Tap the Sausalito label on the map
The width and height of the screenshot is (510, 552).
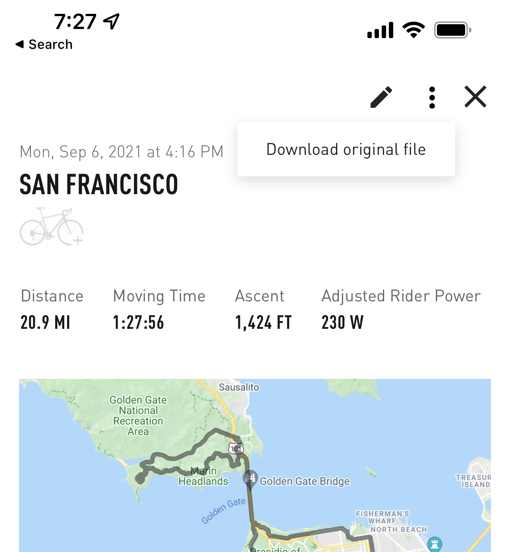coord(239,387)
